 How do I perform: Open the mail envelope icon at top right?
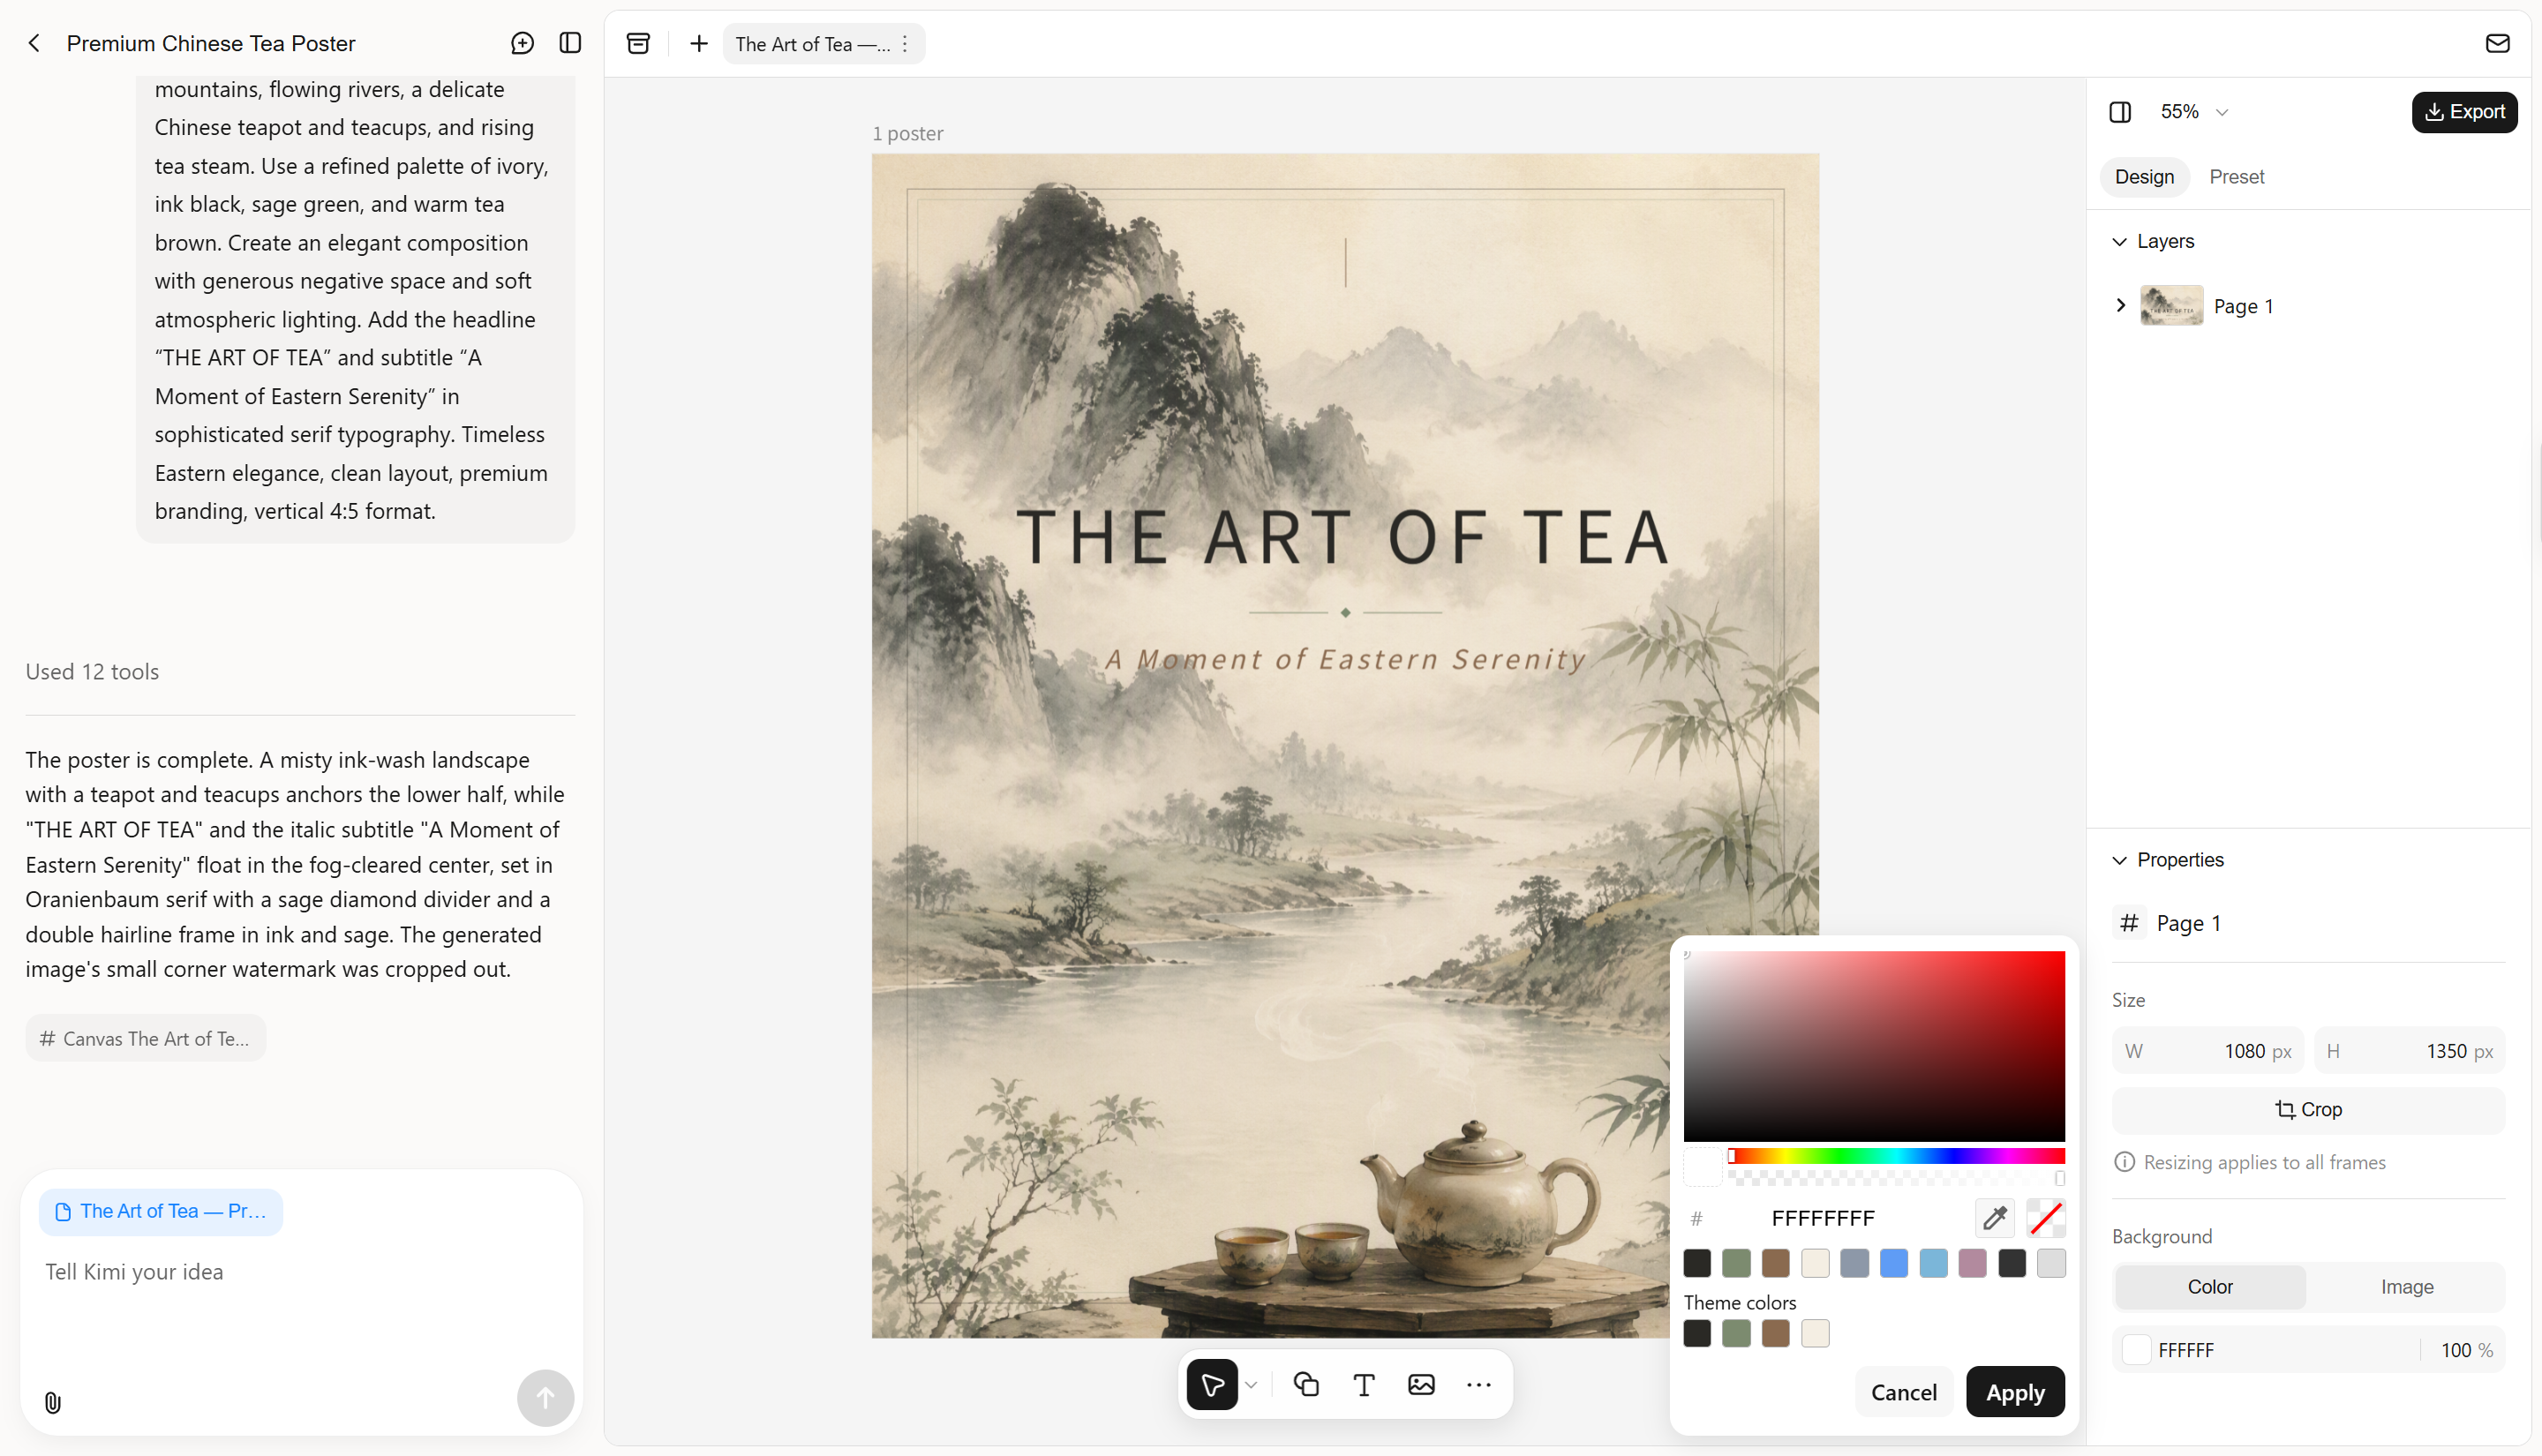[2497, 43]
